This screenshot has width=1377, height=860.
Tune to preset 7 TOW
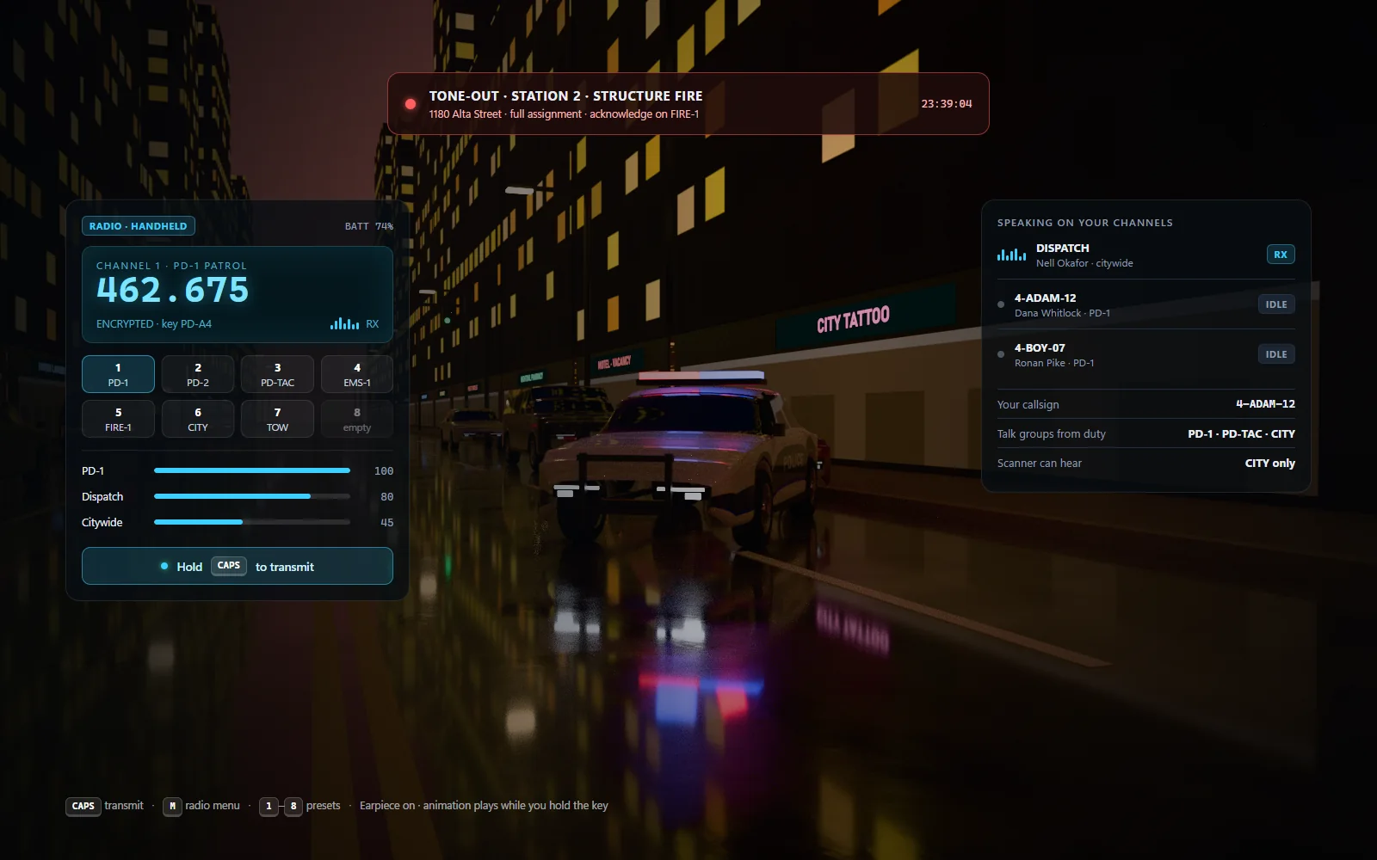pyautogui.click(x=277, y=419)
